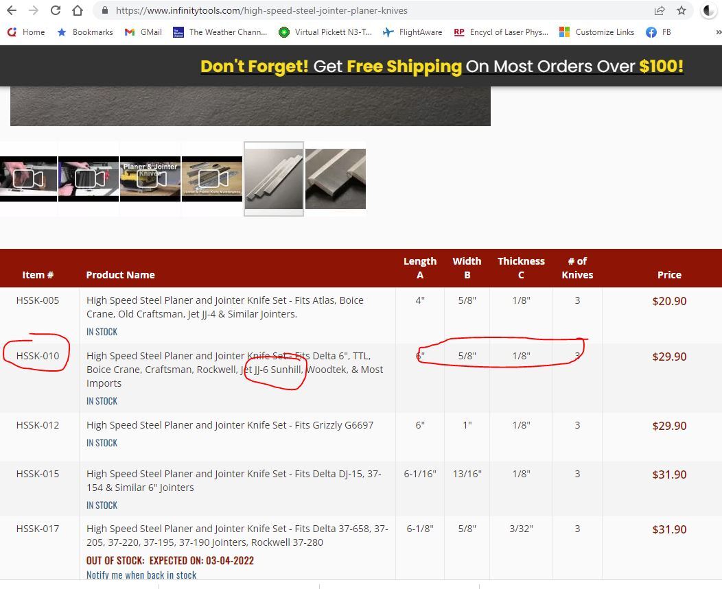Click the # of Knives column header
Image resolution: width=722 pixels, height=589 pixels.
click(x=577, y=268)
